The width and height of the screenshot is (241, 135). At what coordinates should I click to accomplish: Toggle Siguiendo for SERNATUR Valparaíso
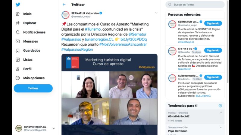(213, 23)
